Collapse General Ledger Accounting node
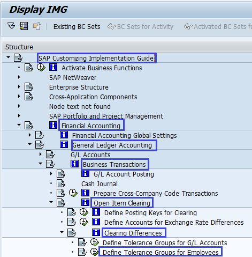Screen dimensions: 252x257 click(30, 144)
